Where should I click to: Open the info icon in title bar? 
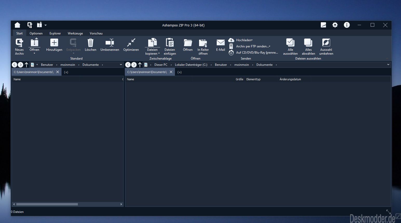[x=347, y=25]
